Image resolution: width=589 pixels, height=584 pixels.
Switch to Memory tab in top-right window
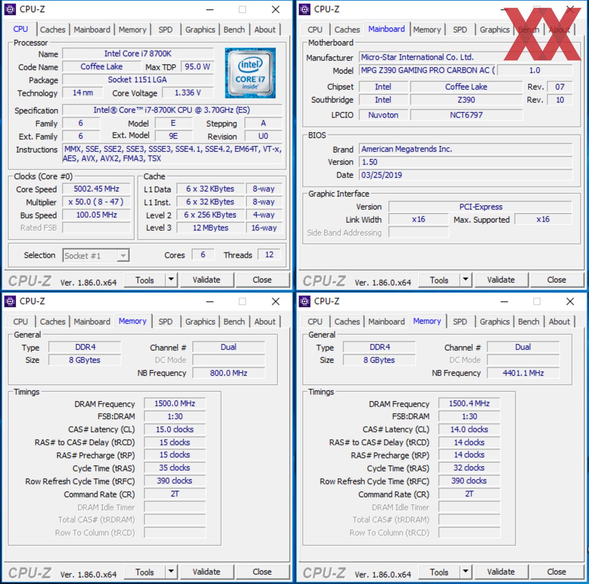(427, 29)
